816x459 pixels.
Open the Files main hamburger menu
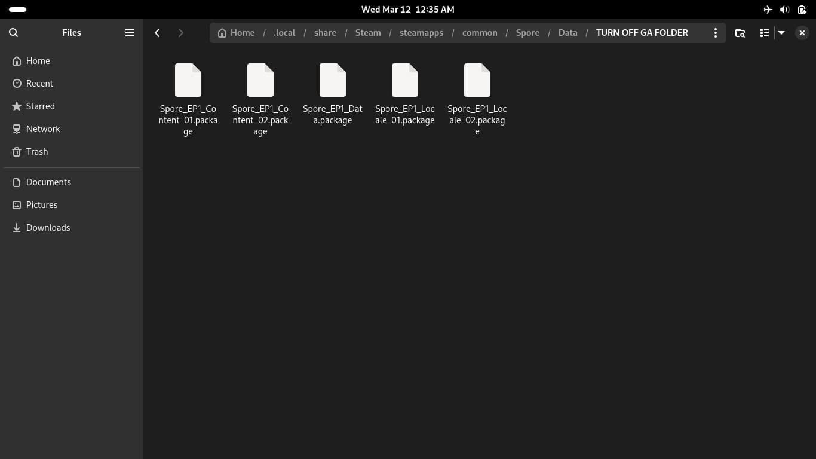pyautogui.click(x=129, y=33)
